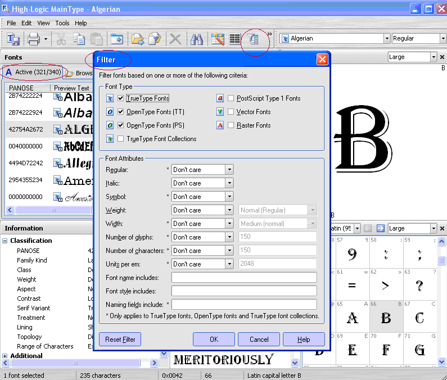Click the green Vector Fonts icon

tap(220, 112)
